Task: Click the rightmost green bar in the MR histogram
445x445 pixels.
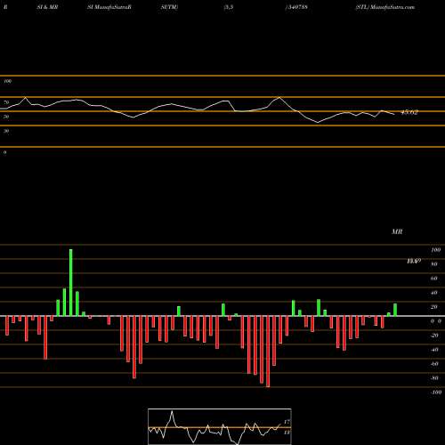Action: [395, 310]
